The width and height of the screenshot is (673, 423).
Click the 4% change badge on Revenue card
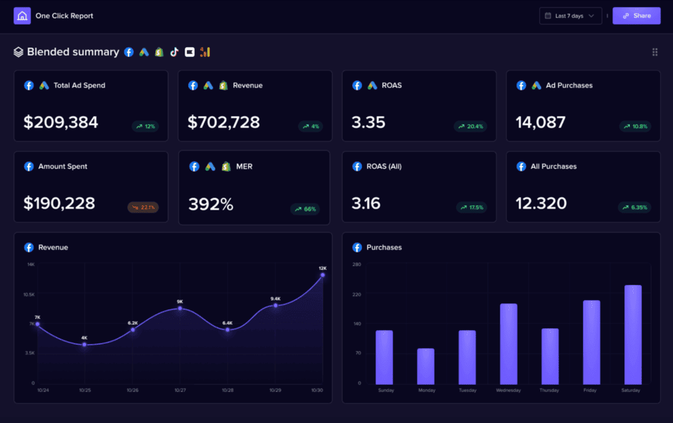tap(311, 127)
